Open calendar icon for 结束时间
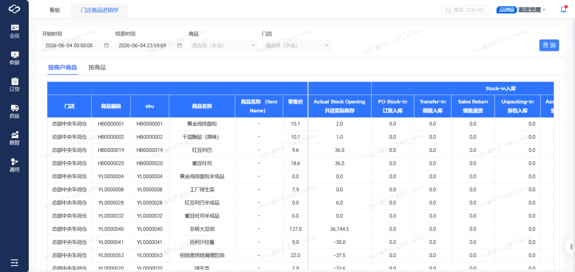Viewport: 575px width, 272px height. pos(179,45)
